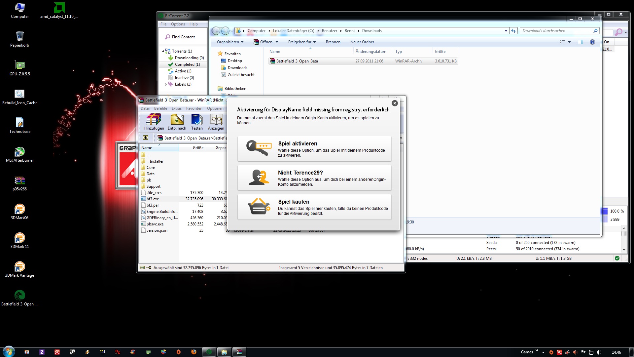The image size is (634, 357).
Task: Expand the Öffnen dropdown arrow
Action: click(x=277, y=42)
